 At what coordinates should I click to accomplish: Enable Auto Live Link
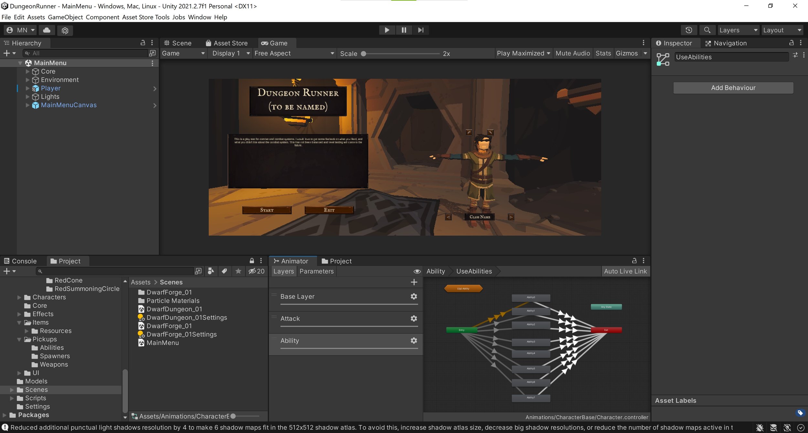(x=625, y=272)
